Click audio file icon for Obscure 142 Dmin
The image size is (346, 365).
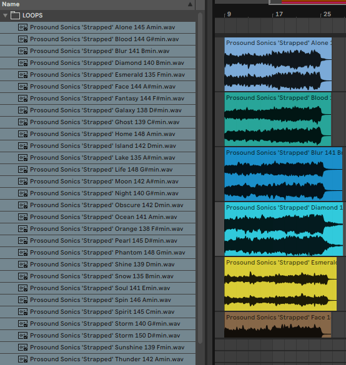pos(23,205)
